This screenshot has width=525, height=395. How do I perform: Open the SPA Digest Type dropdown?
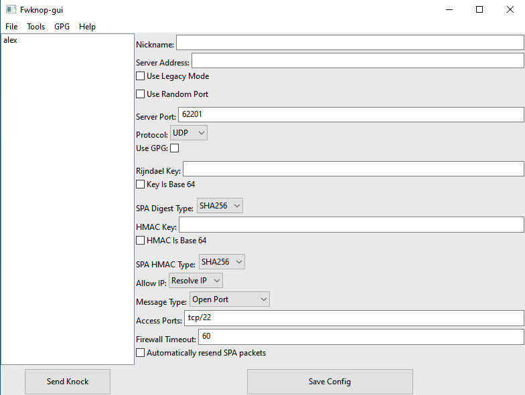pyautogui.click(x=220, y=206)
